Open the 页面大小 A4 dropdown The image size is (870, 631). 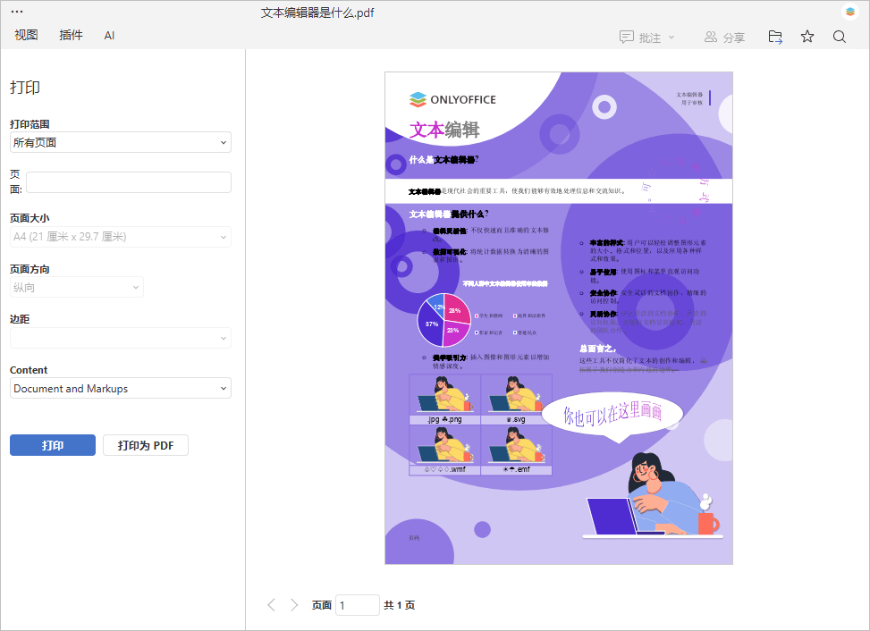tap(120, 237)
